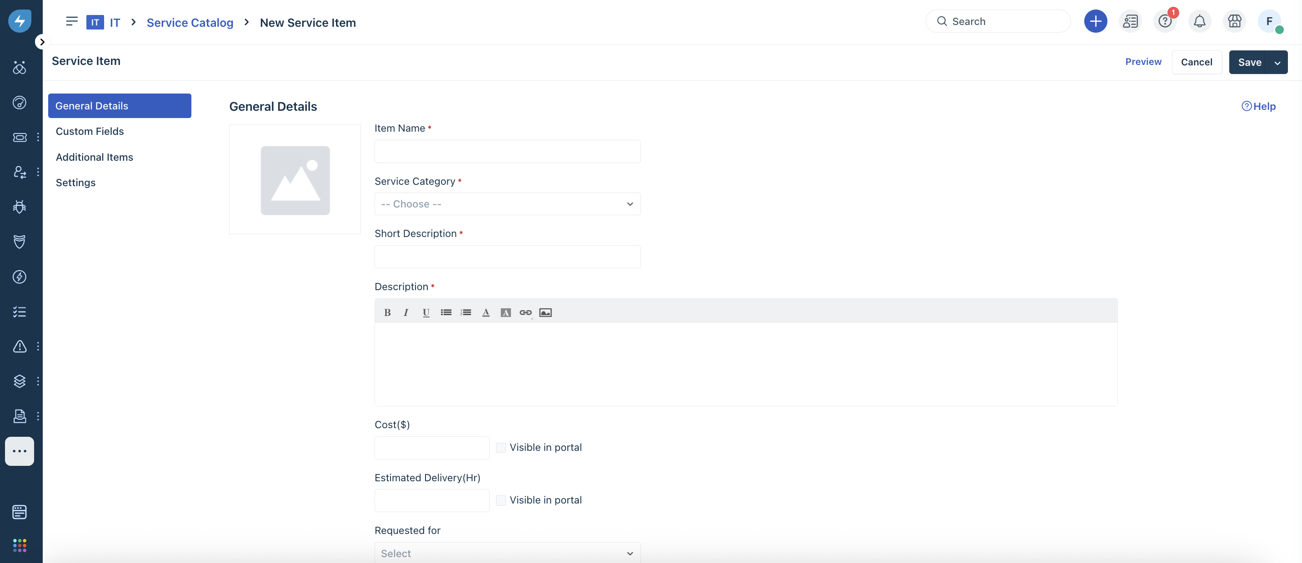Open the Save button dropdown arrow
The image size is (1302, 563).
[1277, 63]
